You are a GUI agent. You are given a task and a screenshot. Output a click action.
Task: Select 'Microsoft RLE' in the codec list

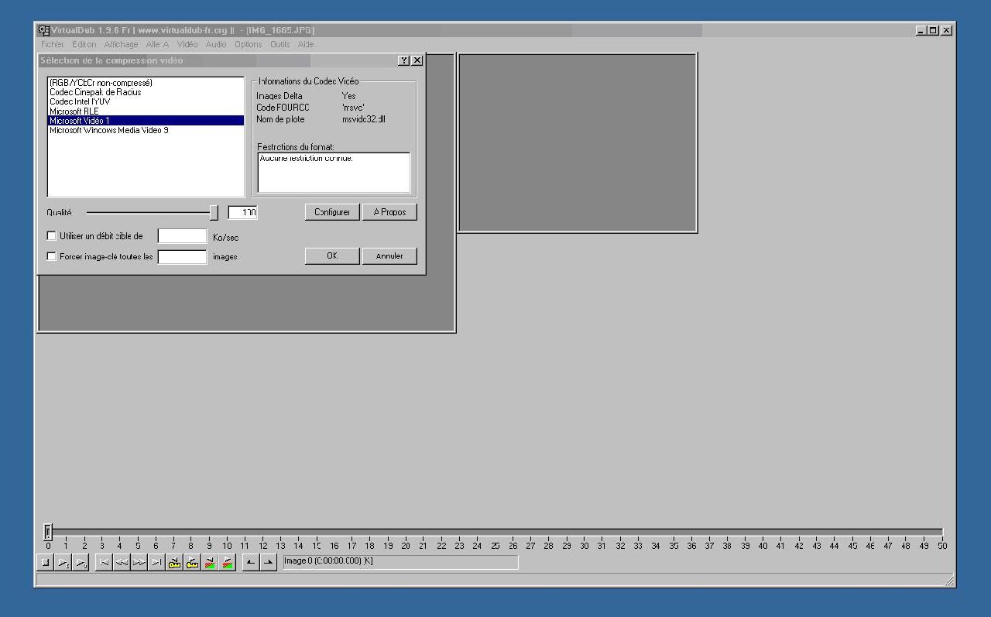(x=146, y=111)
